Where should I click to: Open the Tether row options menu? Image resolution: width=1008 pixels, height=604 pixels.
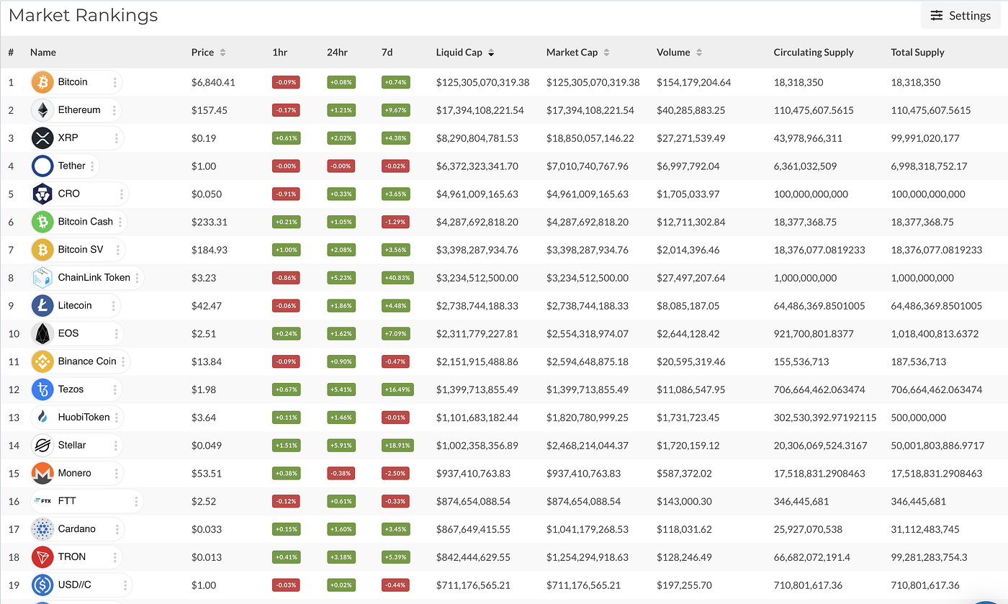(92, 166)
